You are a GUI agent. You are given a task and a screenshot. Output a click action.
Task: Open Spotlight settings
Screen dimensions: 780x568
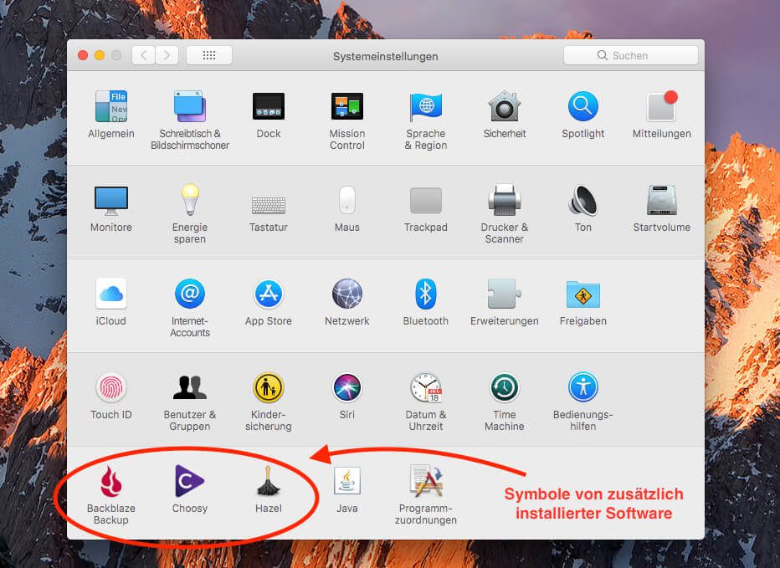coord(583,106)
